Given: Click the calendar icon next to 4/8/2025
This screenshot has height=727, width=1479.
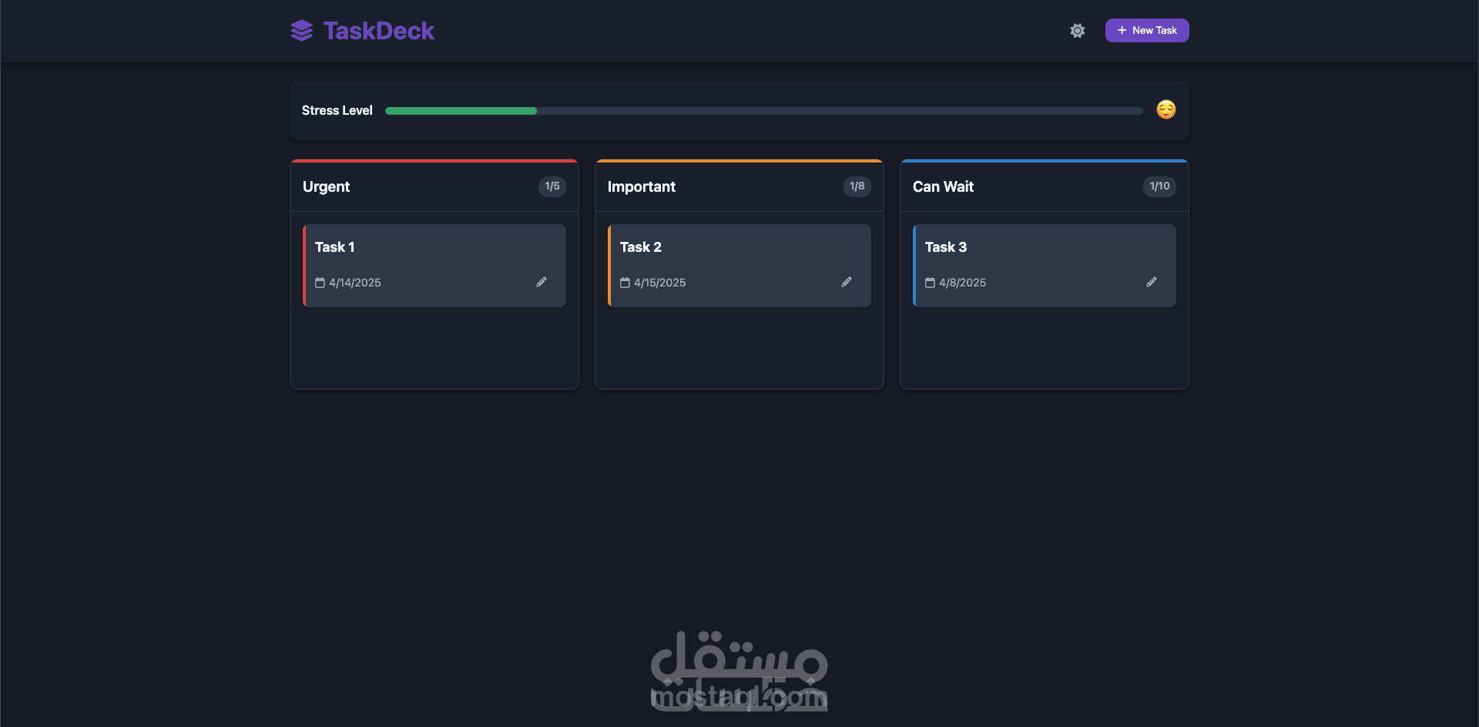Looking at the screenshot, I should 931,283.
